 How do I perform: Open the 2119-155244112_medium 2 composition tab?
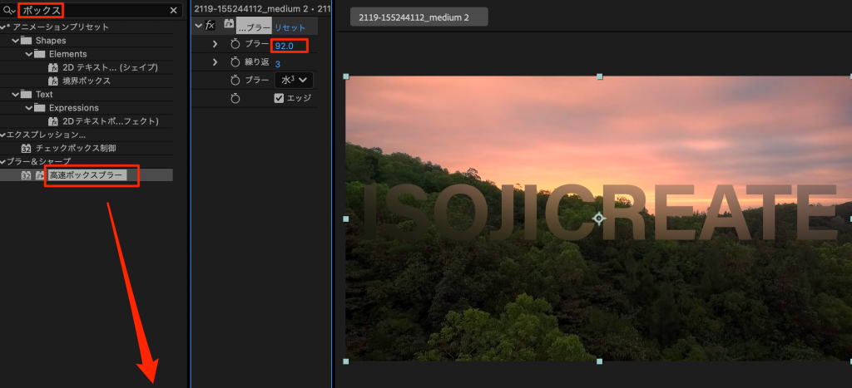click(x=419, y=17)
